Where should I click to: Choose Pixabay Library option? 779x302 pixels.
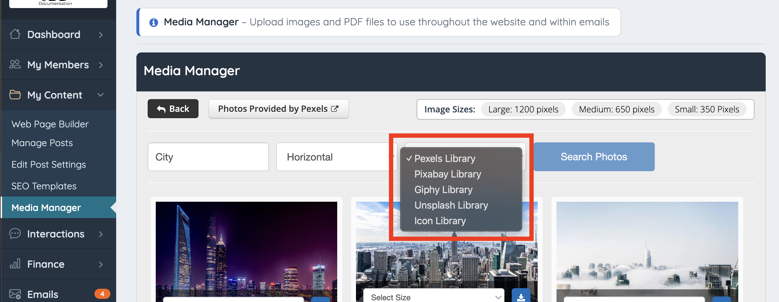[461, 174]
